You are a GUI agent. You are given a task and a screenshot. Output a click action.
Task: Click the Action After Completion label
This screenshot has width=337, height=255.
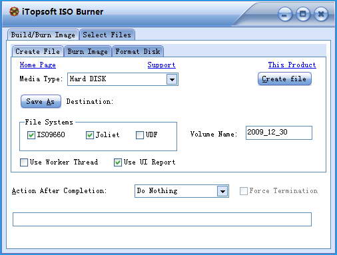tap(59, 191)
